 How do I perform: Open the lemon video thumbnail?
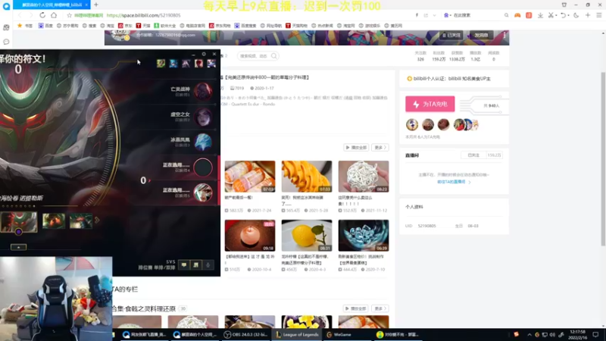click(307, 236)
